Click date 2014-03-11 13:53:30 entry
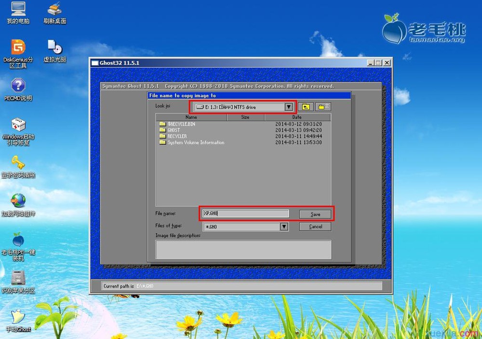 tap(298, 142)
